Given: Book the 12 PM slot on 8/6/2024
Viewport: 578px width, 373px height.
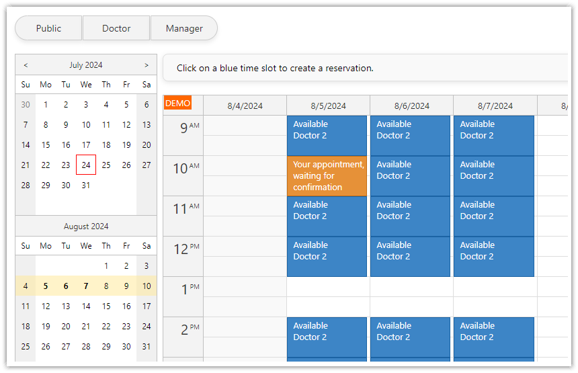Looking at the screenshot, I should tap(410, 257).
